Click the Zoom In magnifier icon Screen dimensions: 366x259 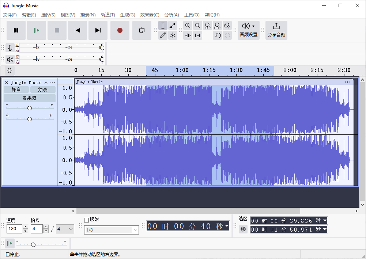[x=188, y=26]
